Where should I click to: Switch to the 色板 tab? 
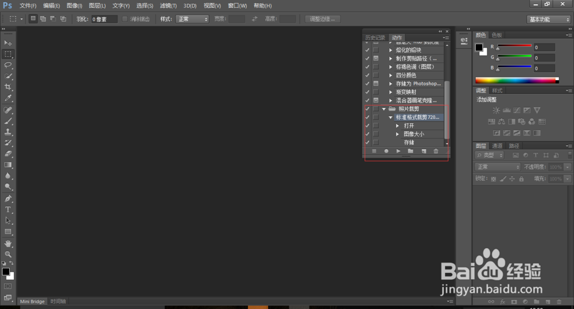[x=497, y=35]
